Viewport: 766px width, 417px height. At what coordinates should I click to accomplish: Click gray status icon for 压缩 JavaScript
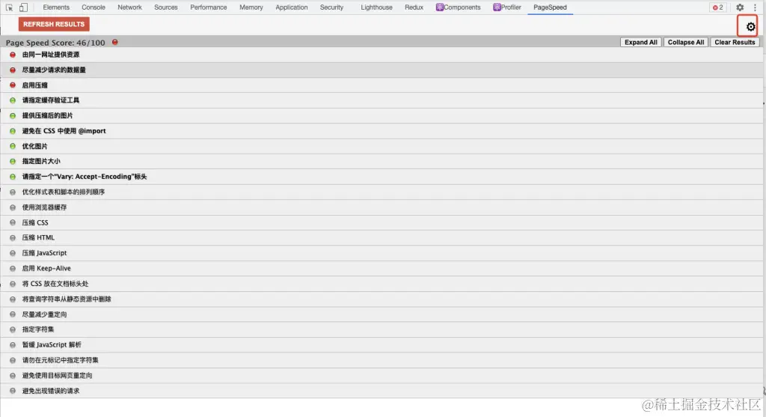tap(13, 253)
